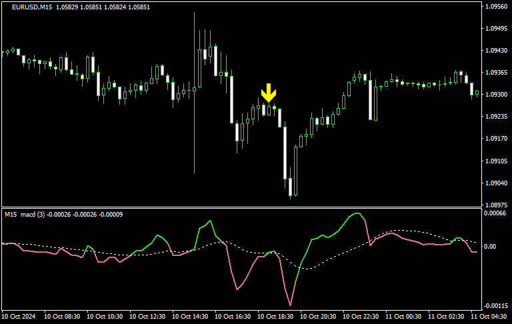512x324 pixels.
Task: Click the -0.00115 MACD scale value
Action: pos(496,306)
